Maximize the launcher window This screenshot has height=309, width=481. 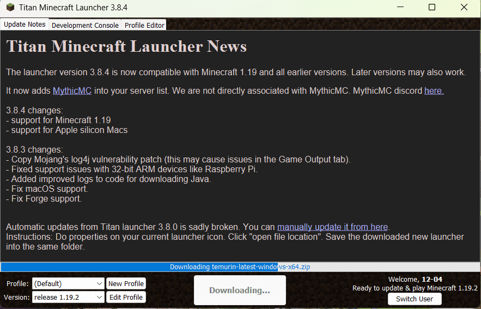pyautogui.click(x=432, y=7)
